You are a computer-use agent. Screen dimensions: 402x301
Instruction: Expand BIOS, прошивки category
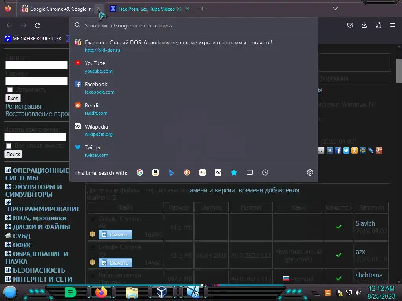[x=8, y=218]
